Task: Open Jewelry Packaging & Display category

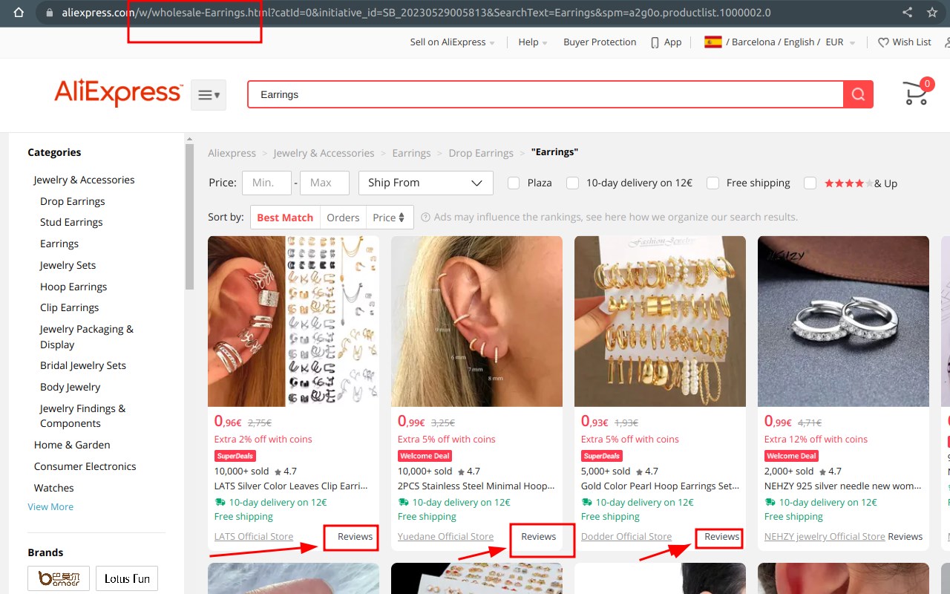Action: coord(87,336)
